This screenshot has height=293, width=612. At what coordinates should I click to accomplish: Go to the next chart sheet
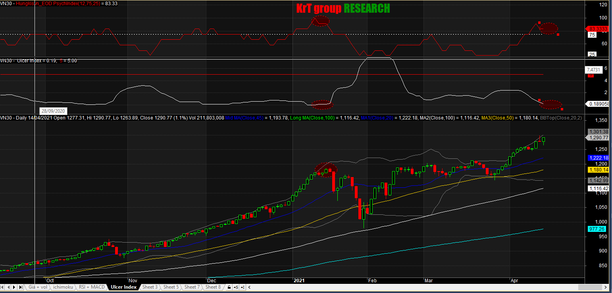click(x=14, y=287)
